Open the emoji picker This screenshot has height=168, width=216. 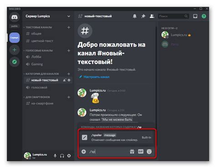[149, 152]
